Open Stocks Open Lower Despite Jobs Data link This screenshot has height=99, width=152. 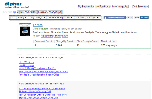(x=39, y=98)
